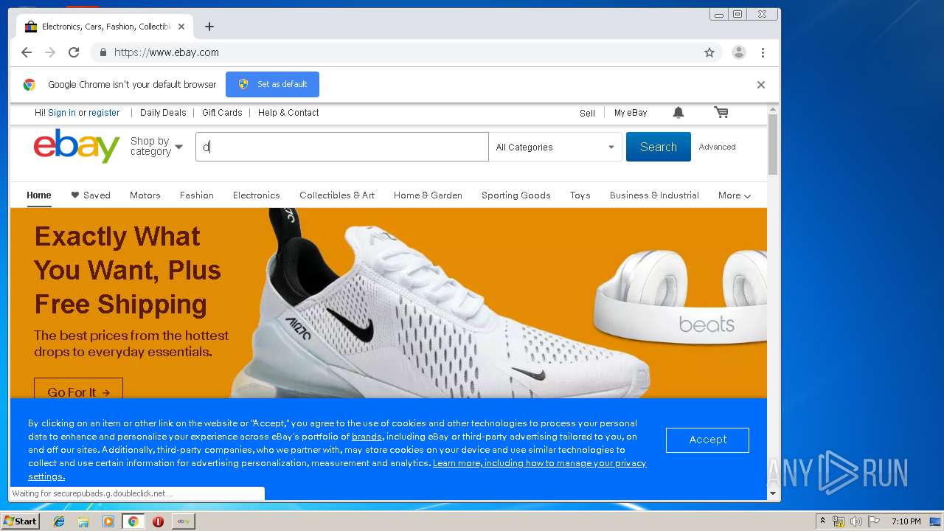Show hidden system tray icons

tap(822, 521)
